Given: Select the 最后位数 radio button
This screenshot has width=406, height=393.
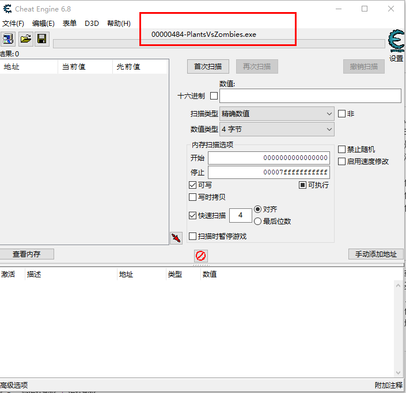Looking at the screenshot, I should (257, 221).
